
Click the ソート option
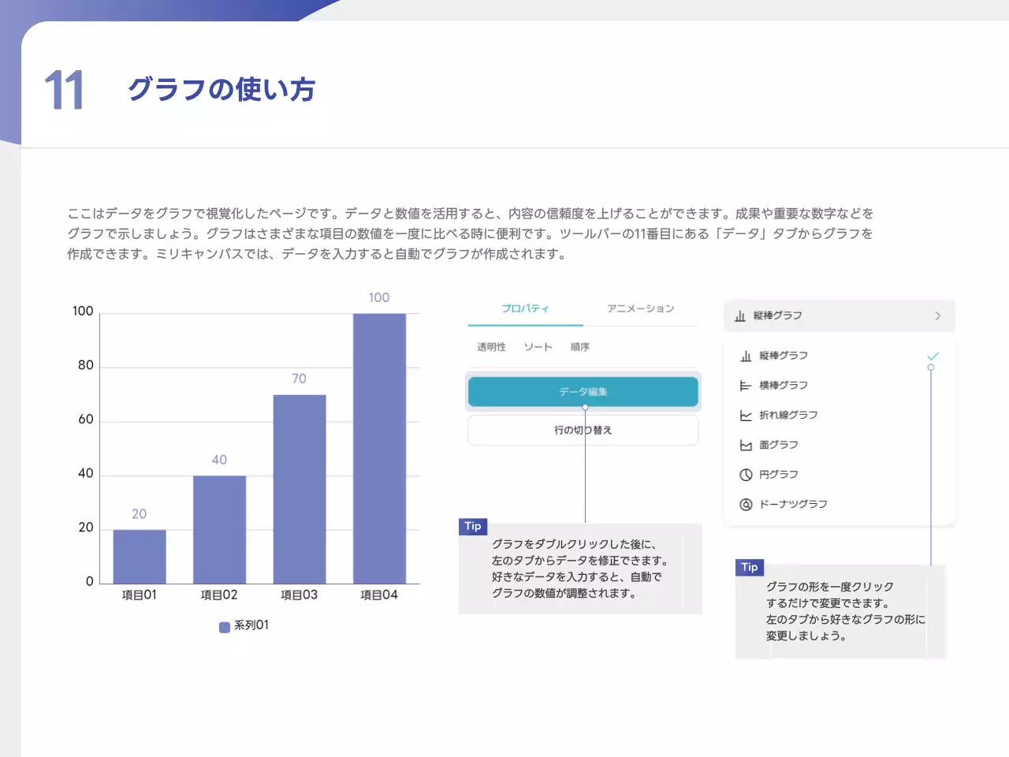click(538, 347)
